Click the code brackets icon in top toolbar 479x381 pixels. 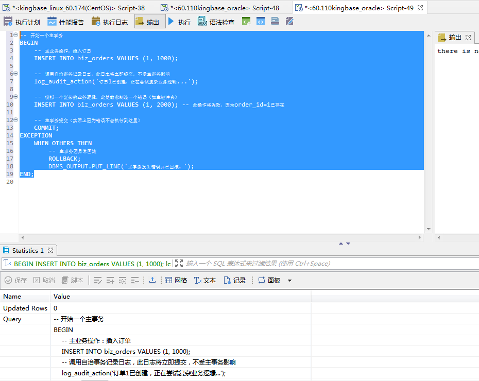click(261, 22)
